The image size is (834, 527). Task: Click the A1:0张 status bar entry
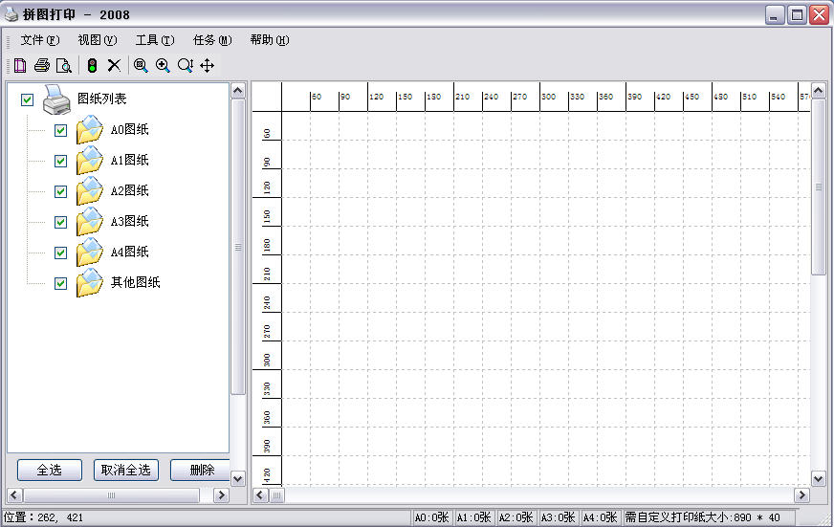coord(473,517)
